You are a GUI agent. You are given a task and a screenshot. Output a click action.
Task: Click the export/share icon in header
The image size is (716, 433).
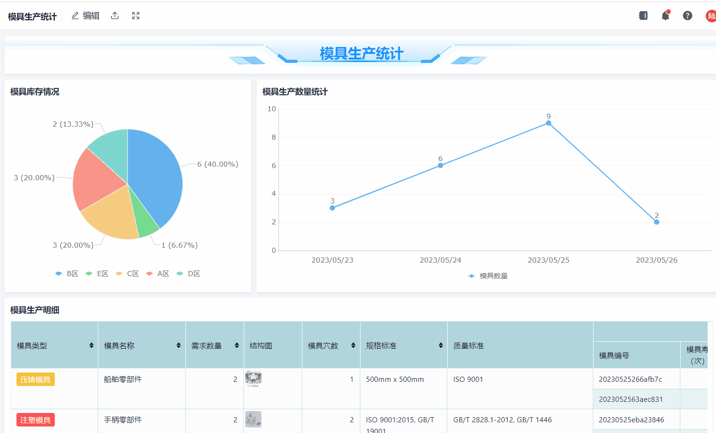click(115, 16)
